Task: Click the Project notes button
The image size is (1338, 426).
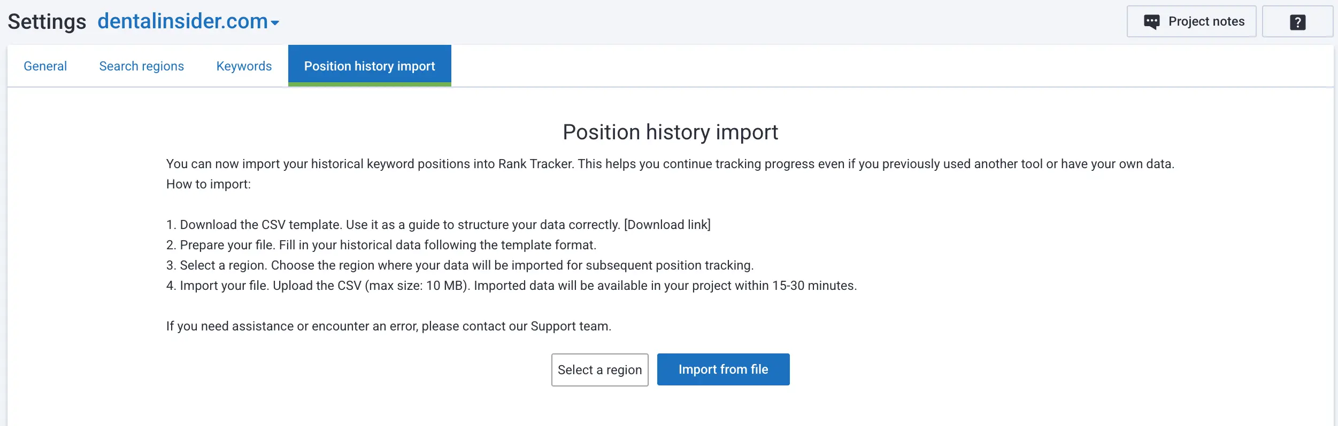Action: [x=1192, y=21]
